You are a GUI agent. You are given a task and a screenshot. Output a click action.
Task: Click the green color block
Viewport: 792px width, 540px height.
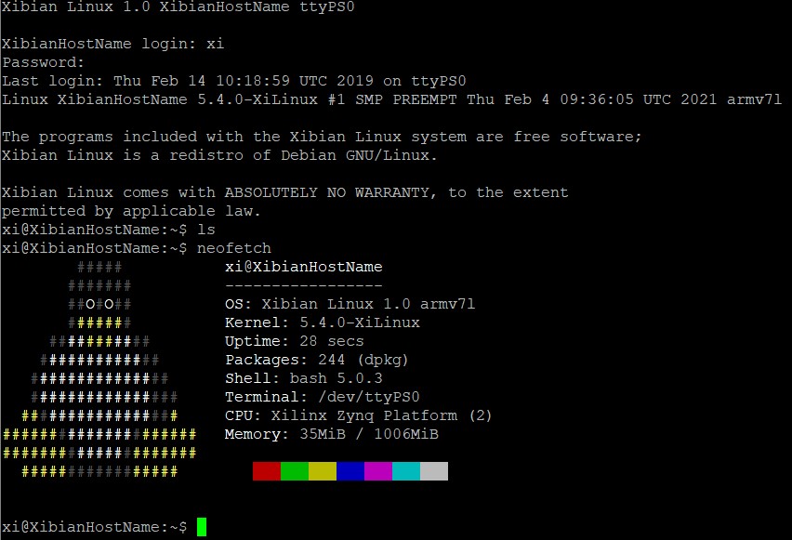point(295,471)
